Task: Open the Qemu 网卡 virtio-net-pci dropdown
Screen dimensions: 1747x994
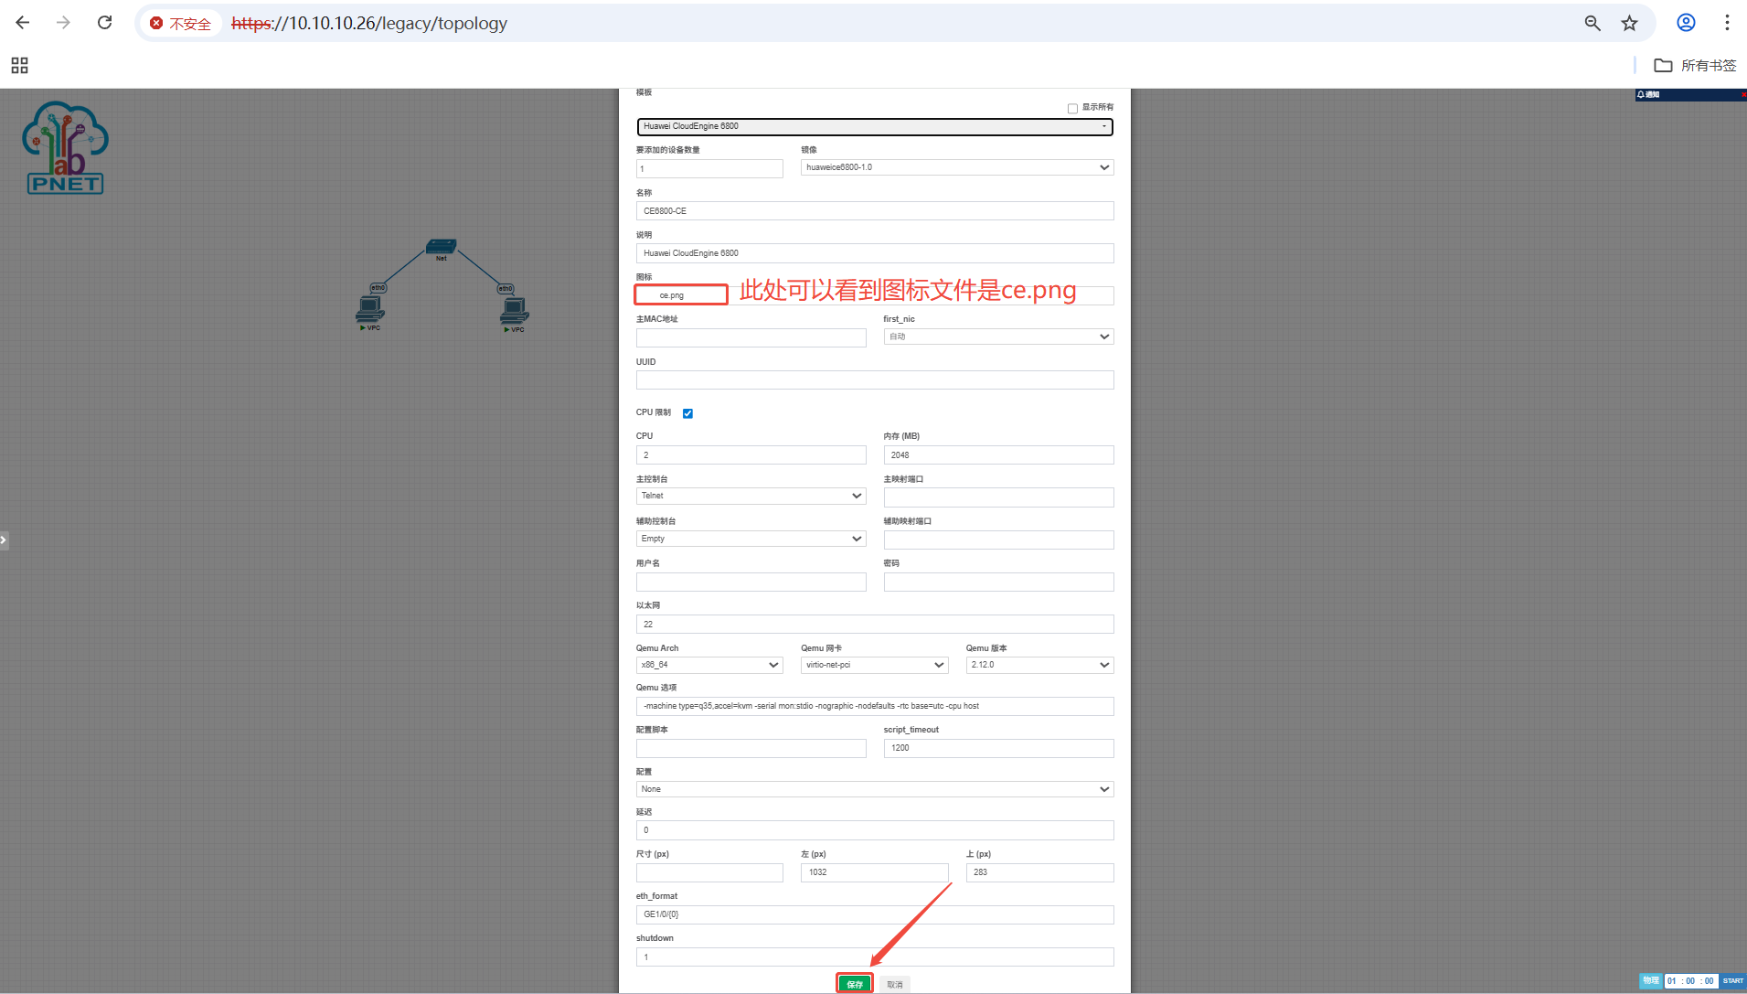Action: pos(874,665)
